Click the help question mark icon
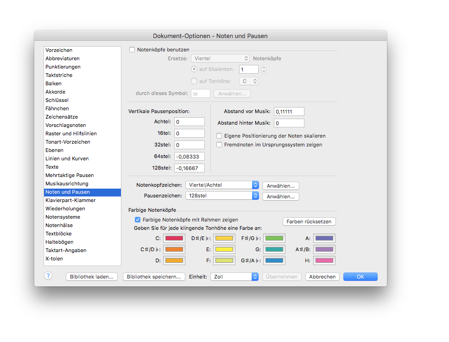The image size is (449, 342). (48, 276)
